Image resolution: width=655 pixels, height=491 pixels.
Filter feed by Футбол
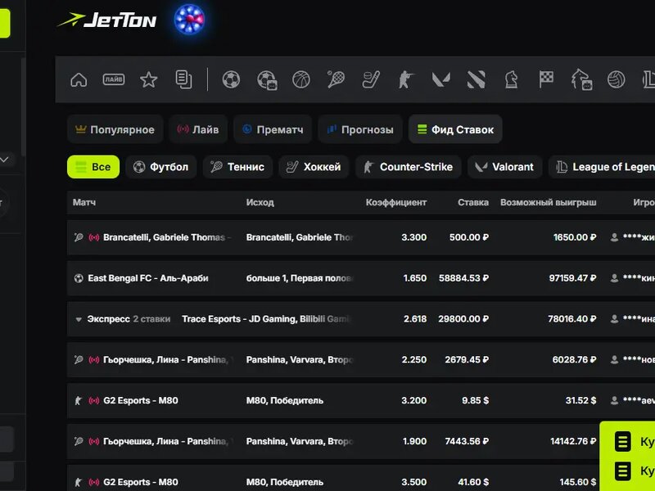coord(160,167)
